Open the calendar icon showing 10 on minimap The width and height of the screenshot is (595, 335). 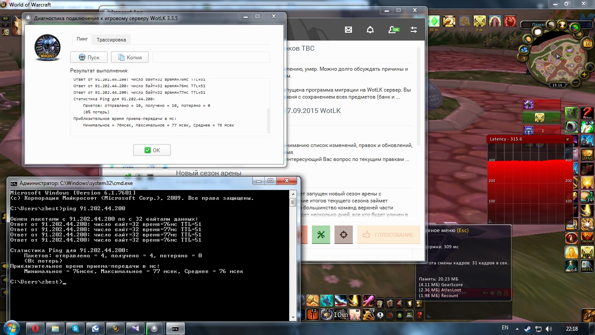(x=588, y=43)
